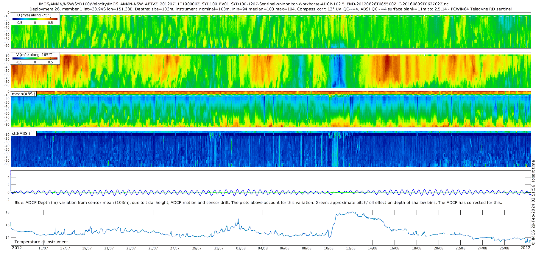
Task: Click the 'Temperature at instrument' label
Action: coord(41,242)
